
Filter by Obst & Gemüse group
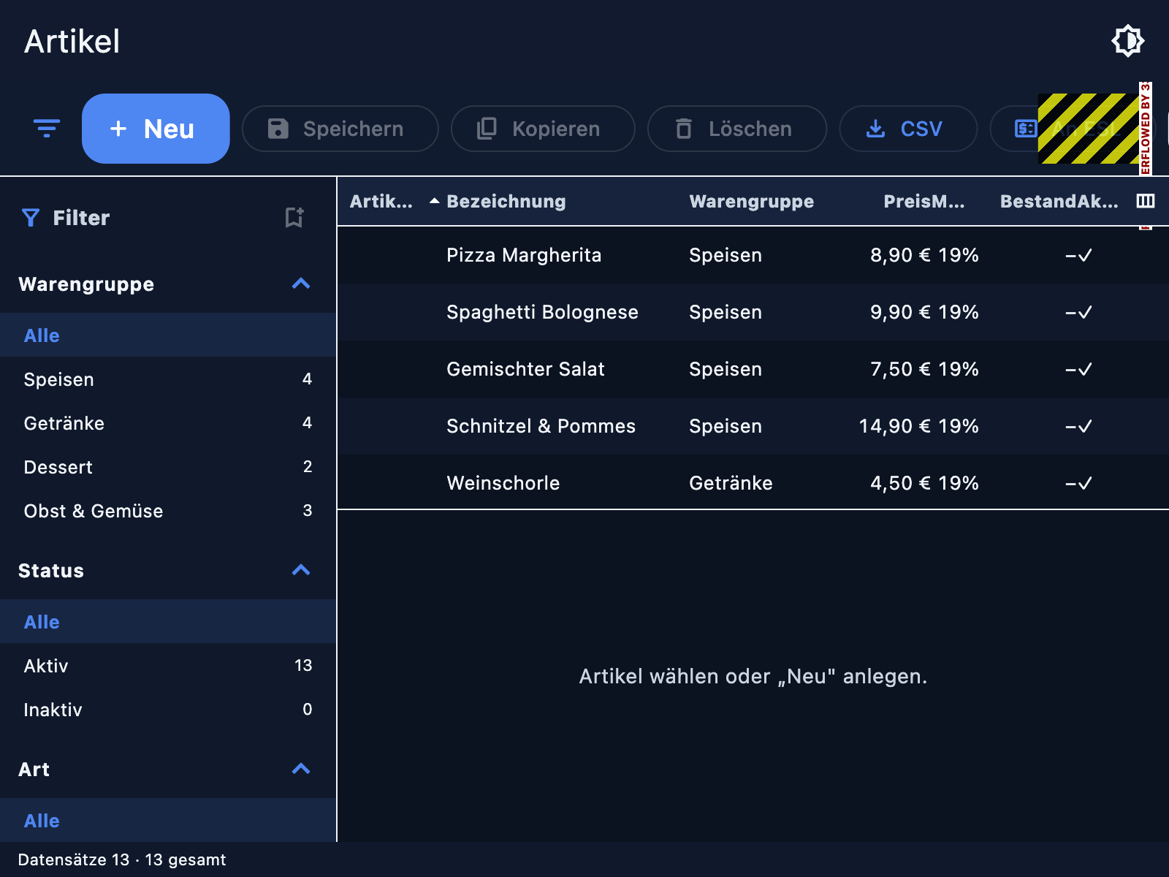click(168, 511)
